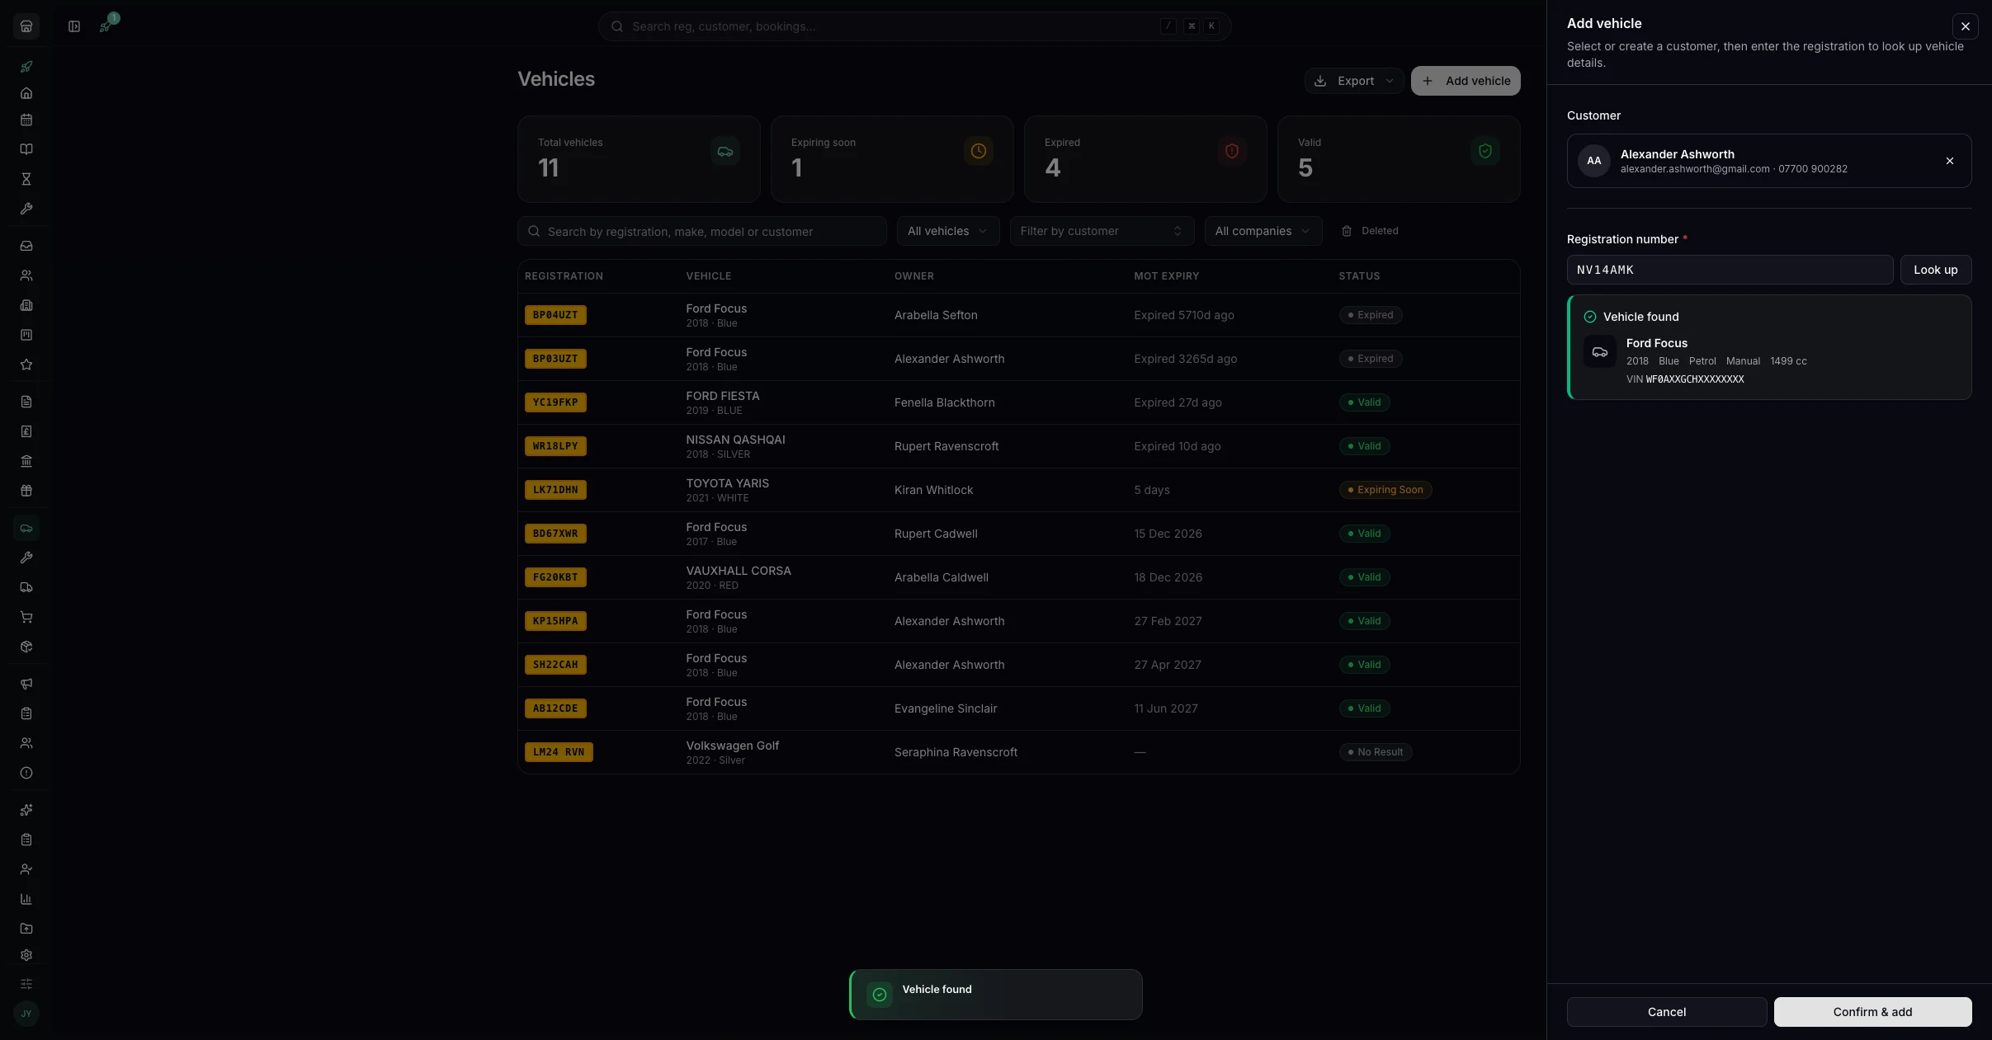This screenshot has width=1992, height=1040.
Task: Open the All vehicles filter dropdown
Action: click(948, 231)
